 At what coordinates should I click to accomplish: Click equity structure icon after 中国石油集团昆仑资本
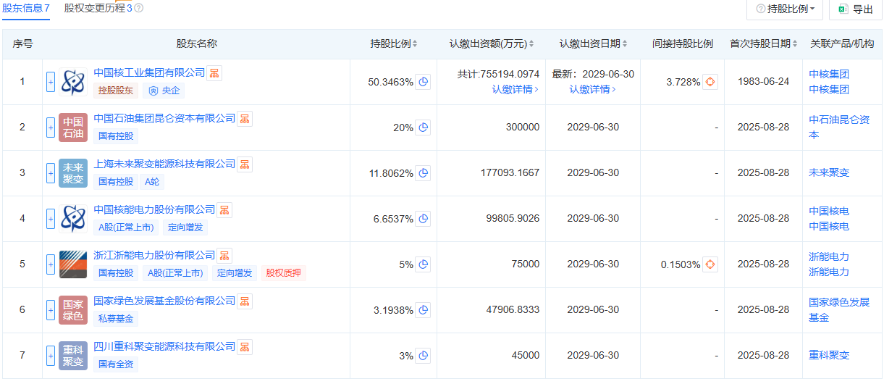point(245,119)
